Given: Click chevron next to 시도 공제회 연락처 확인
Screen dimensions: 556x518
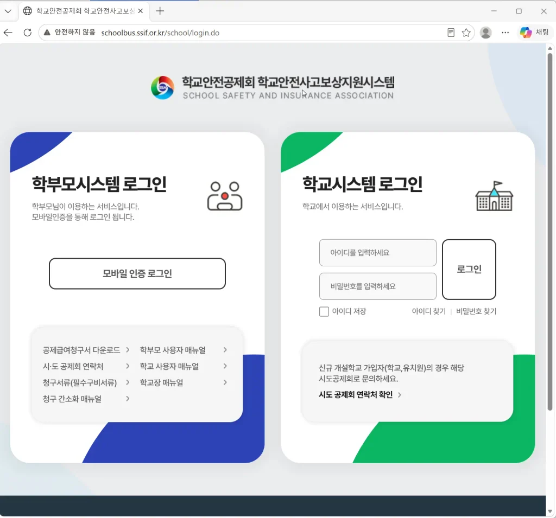Looking at the screenshot, I should (399, 395).
